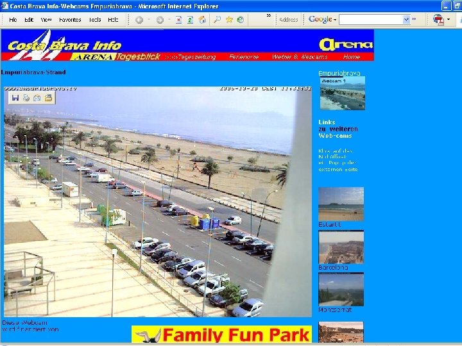Click the Home link in red bar
This screenshot has width=462, height=346.
pos(352,57)
